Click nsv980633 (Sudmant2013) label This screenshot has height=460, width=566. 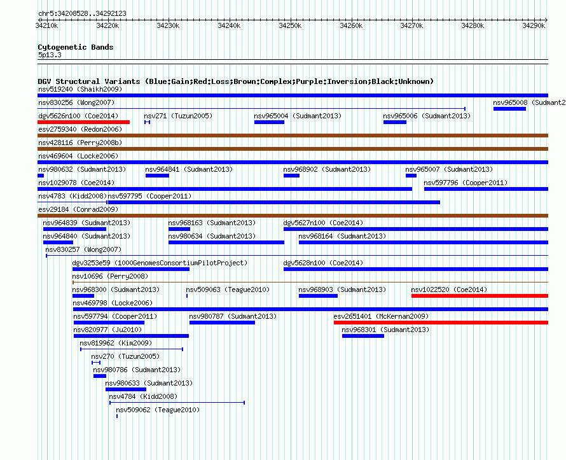coord(149,383)
